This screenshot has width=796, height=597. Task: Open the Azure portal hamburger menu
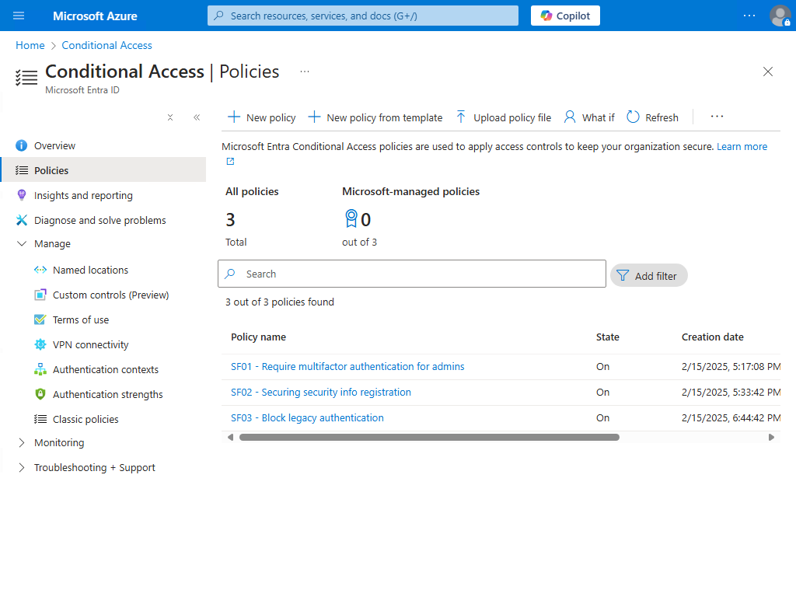click(x=19, y=16)
